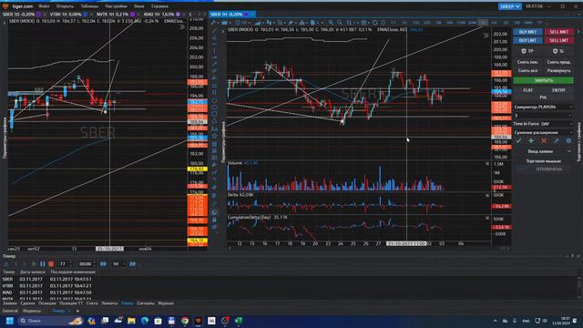This screenshot has width=583, height=328.
Task: Open the Симулятор PLAYER account dropdown
Action: click(x=543, y=108)
